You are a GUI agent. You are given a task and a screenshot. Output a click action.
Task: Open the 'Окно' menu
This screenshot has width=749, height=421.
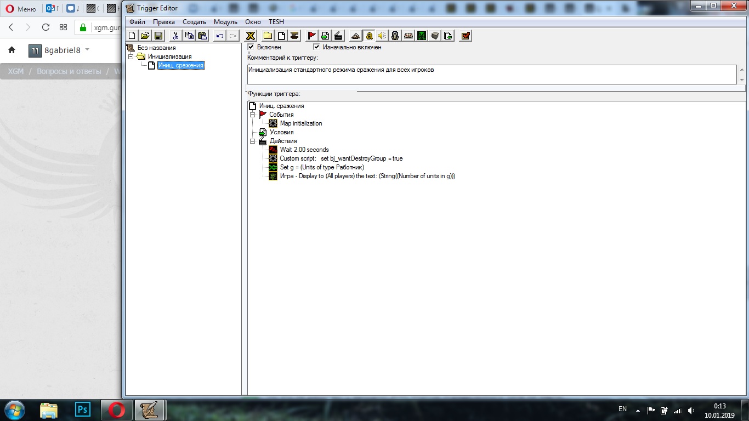[x=253, y=22]
